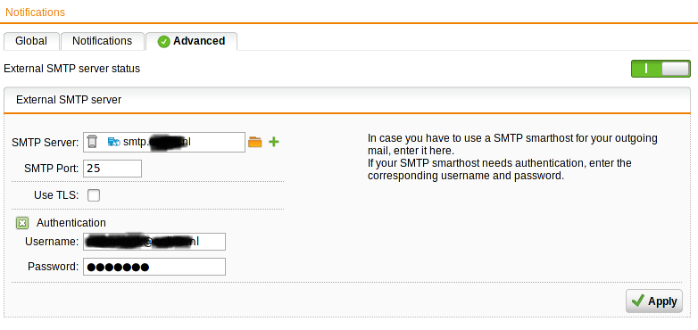
Task: Select the smtp server hostname entry
Action: pyautogui.click(x=157, y=142)
